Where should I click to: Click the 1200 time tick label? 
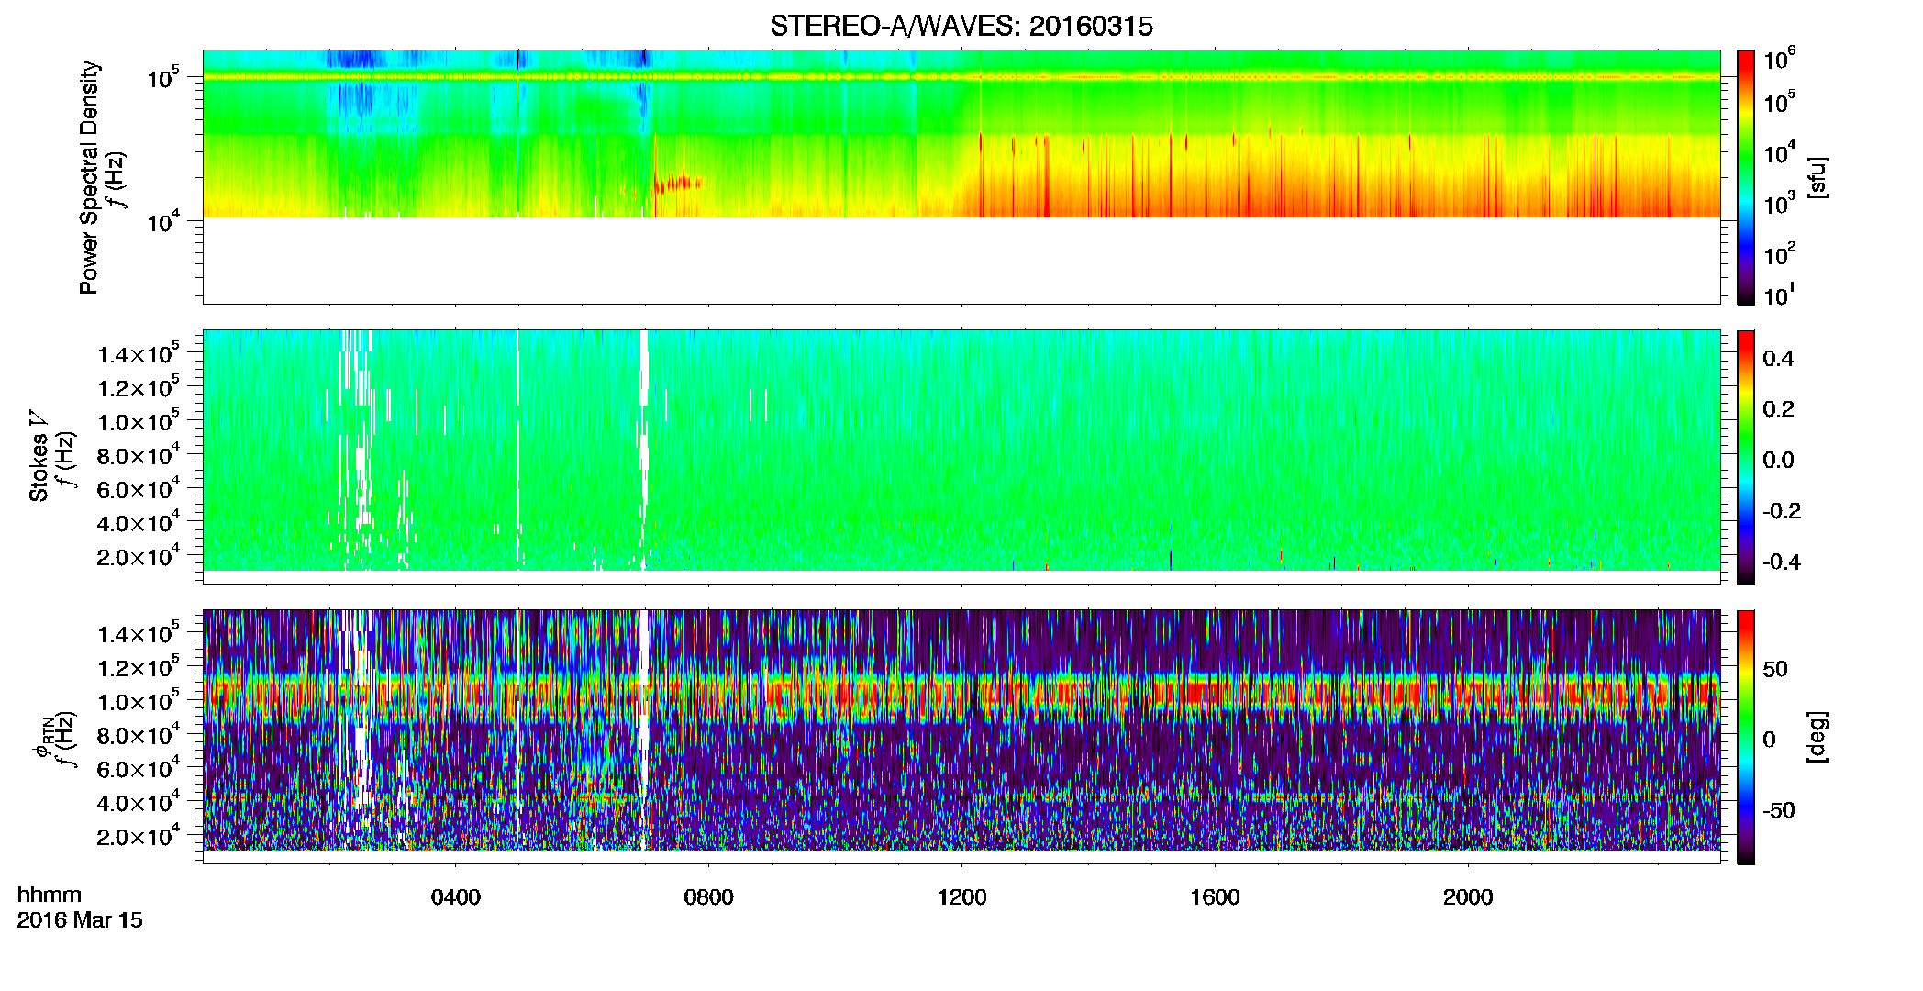(x=961, y=897)
